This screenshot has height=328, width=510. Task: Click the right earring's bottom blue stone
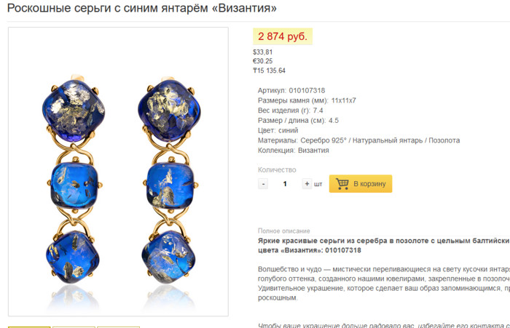pyautogui.click(x=168, y=256)
